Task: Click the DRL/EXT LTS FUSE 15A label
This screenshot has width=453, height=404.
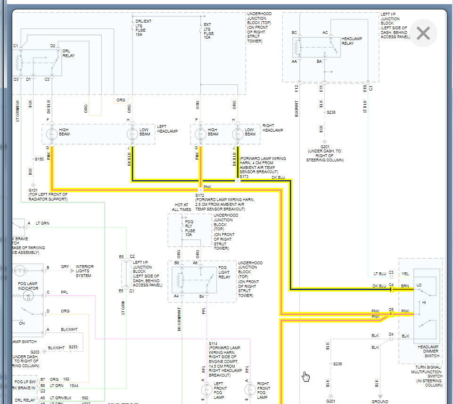Action: click(143, 28)
